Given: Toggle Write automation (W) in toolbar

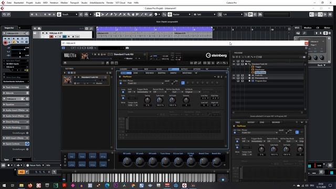Looking at the screenshot, I should 49,14.
